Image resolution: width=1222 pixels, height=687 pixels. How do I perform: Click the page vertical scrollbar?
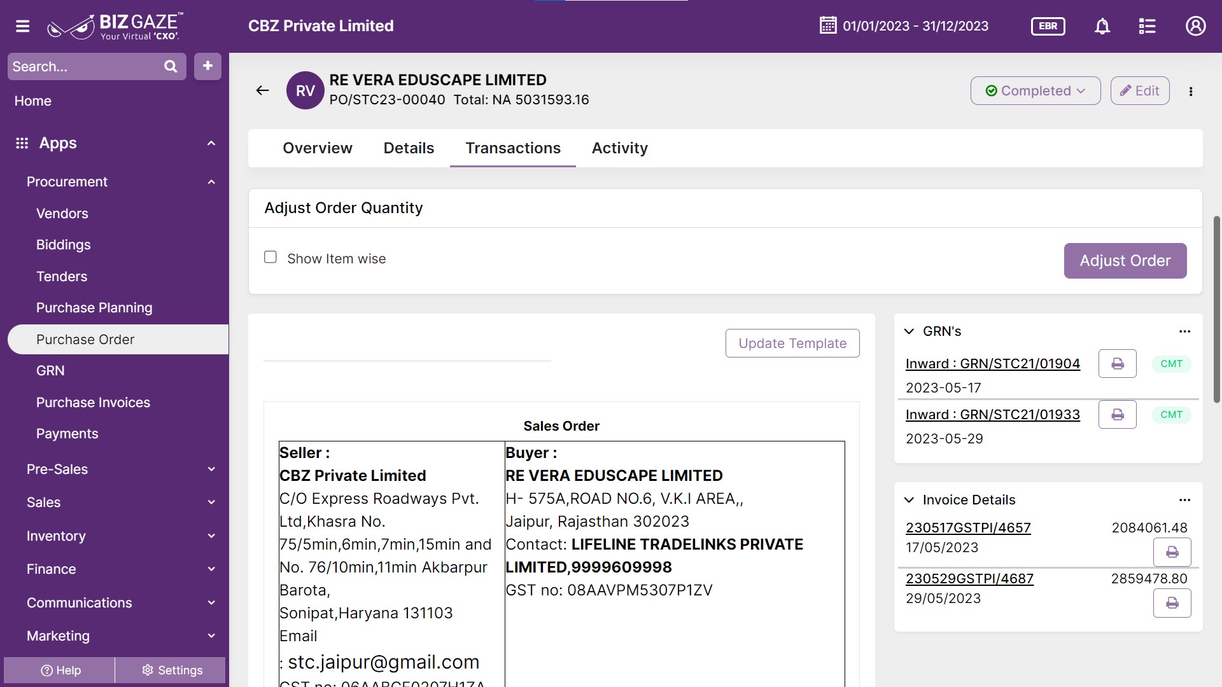(1216, 310)
